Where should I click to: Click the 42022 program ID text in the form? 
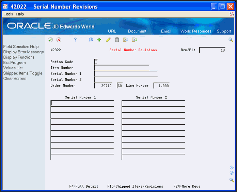coord(56,50)
